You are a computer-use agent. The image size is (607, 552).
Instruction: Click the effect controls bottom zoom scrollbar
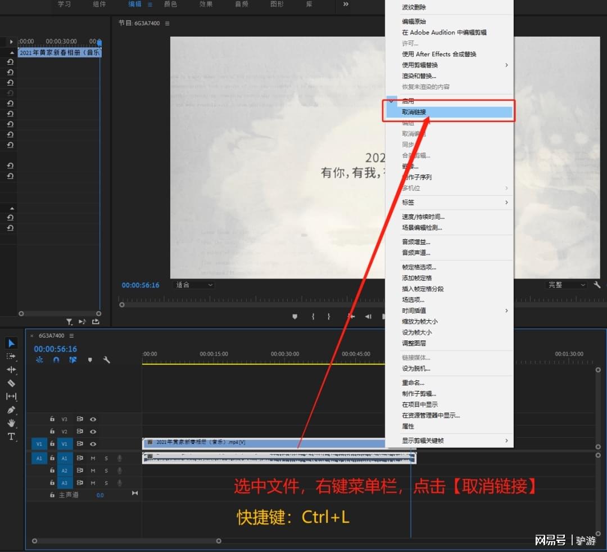click(x=60, y=313)
